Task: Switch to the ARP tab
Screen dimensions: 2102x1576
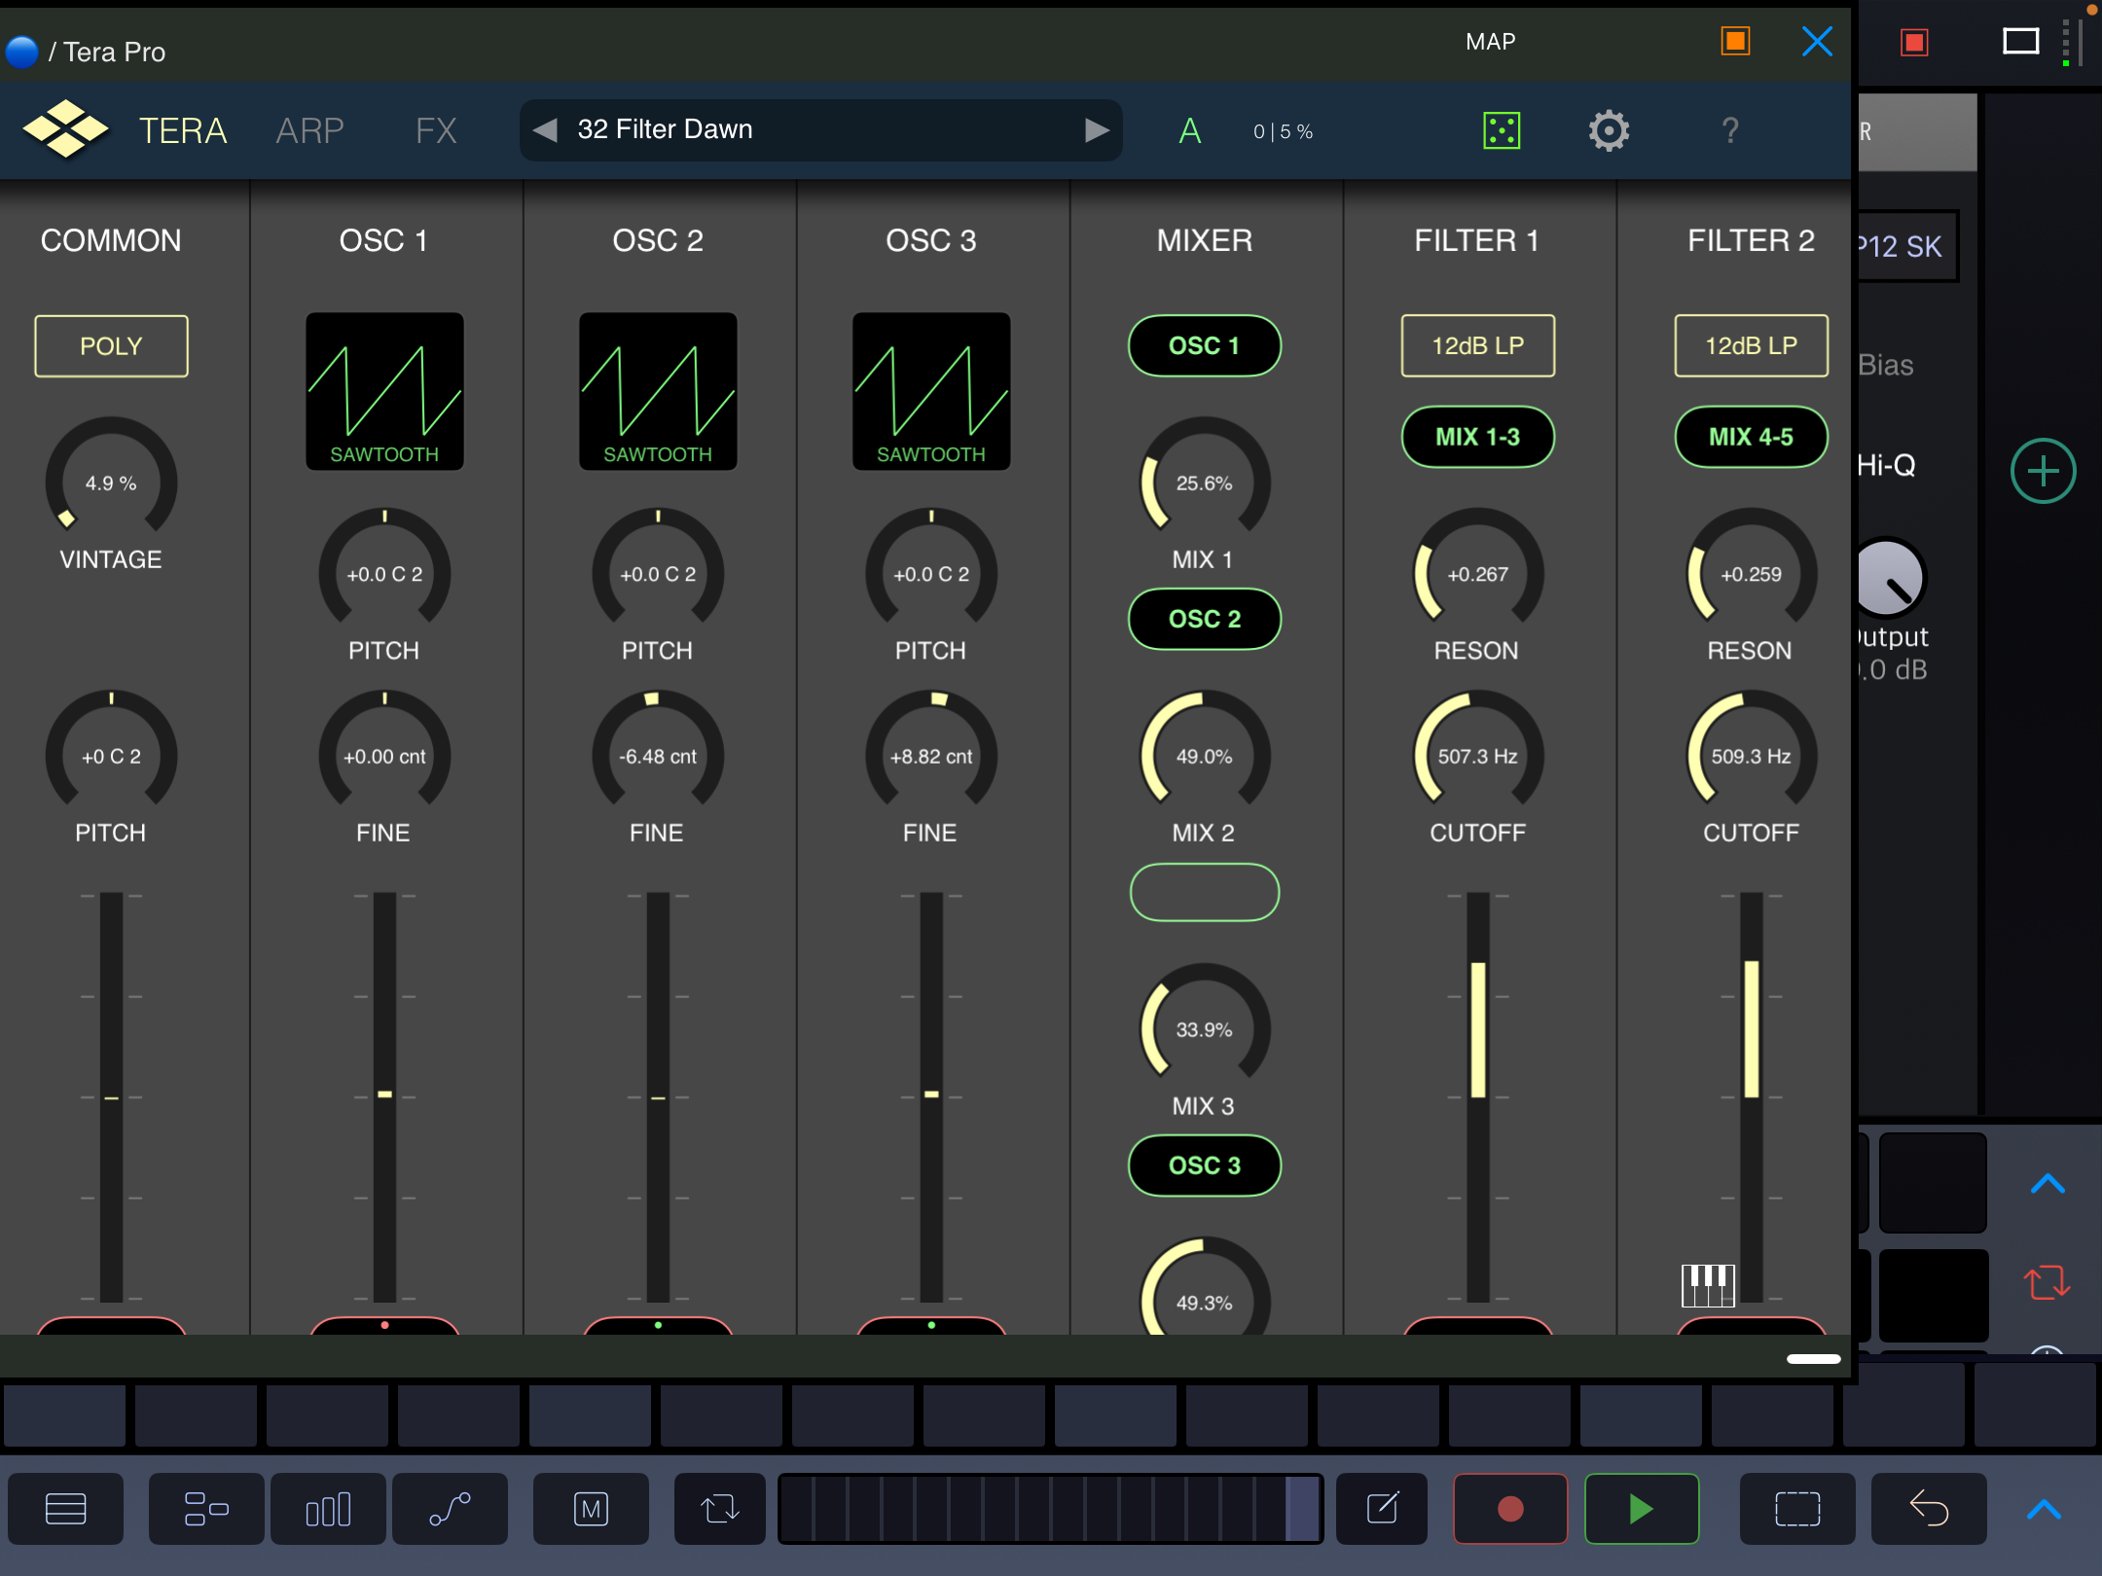Action: click(309, 130)
